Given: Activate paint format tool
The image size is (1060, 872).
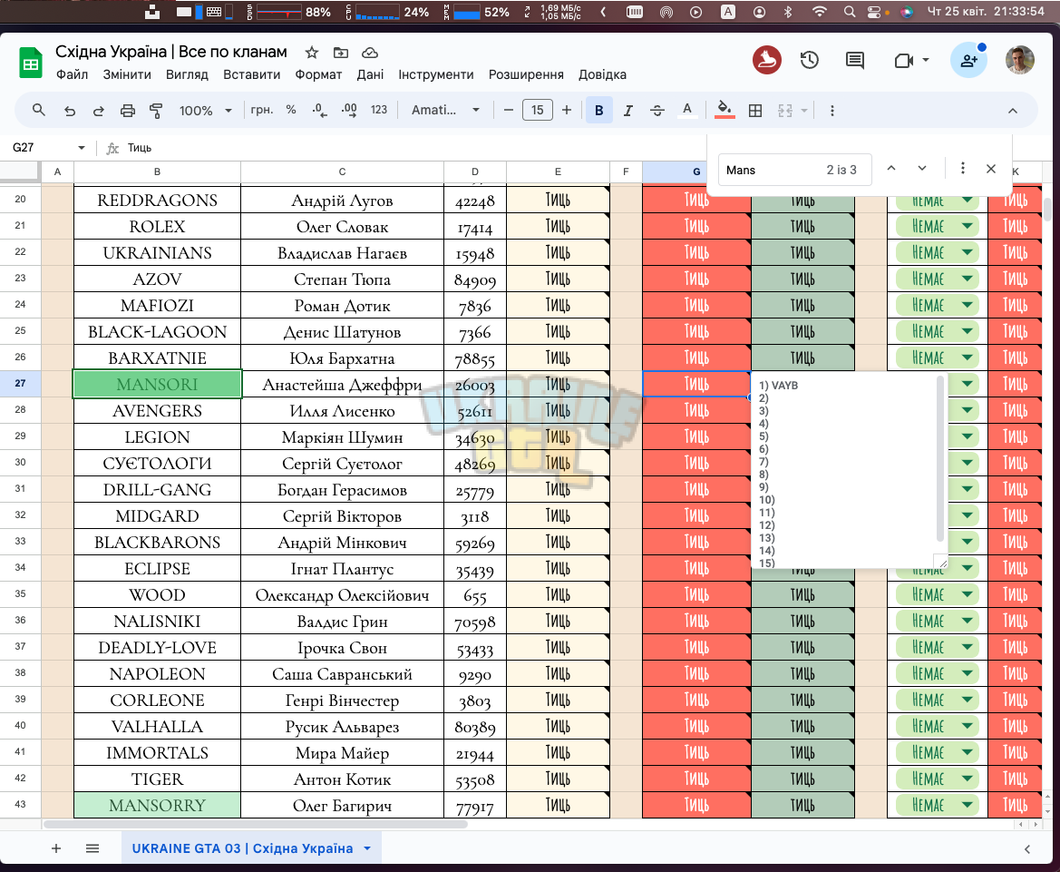Looking at the screenshot, I should pyautogui.click(x=156, y=111).
